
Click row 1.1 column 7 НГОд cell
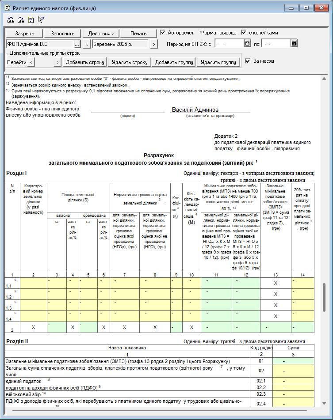point(125,283)
